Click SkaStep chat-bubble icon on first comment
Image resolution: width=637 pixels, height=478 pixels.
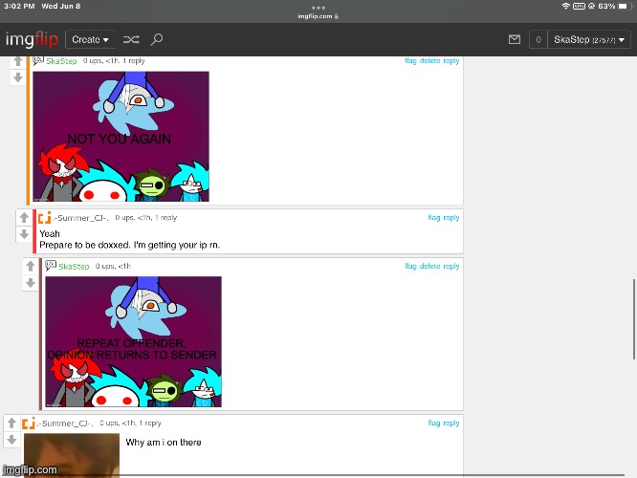[38, 60]
